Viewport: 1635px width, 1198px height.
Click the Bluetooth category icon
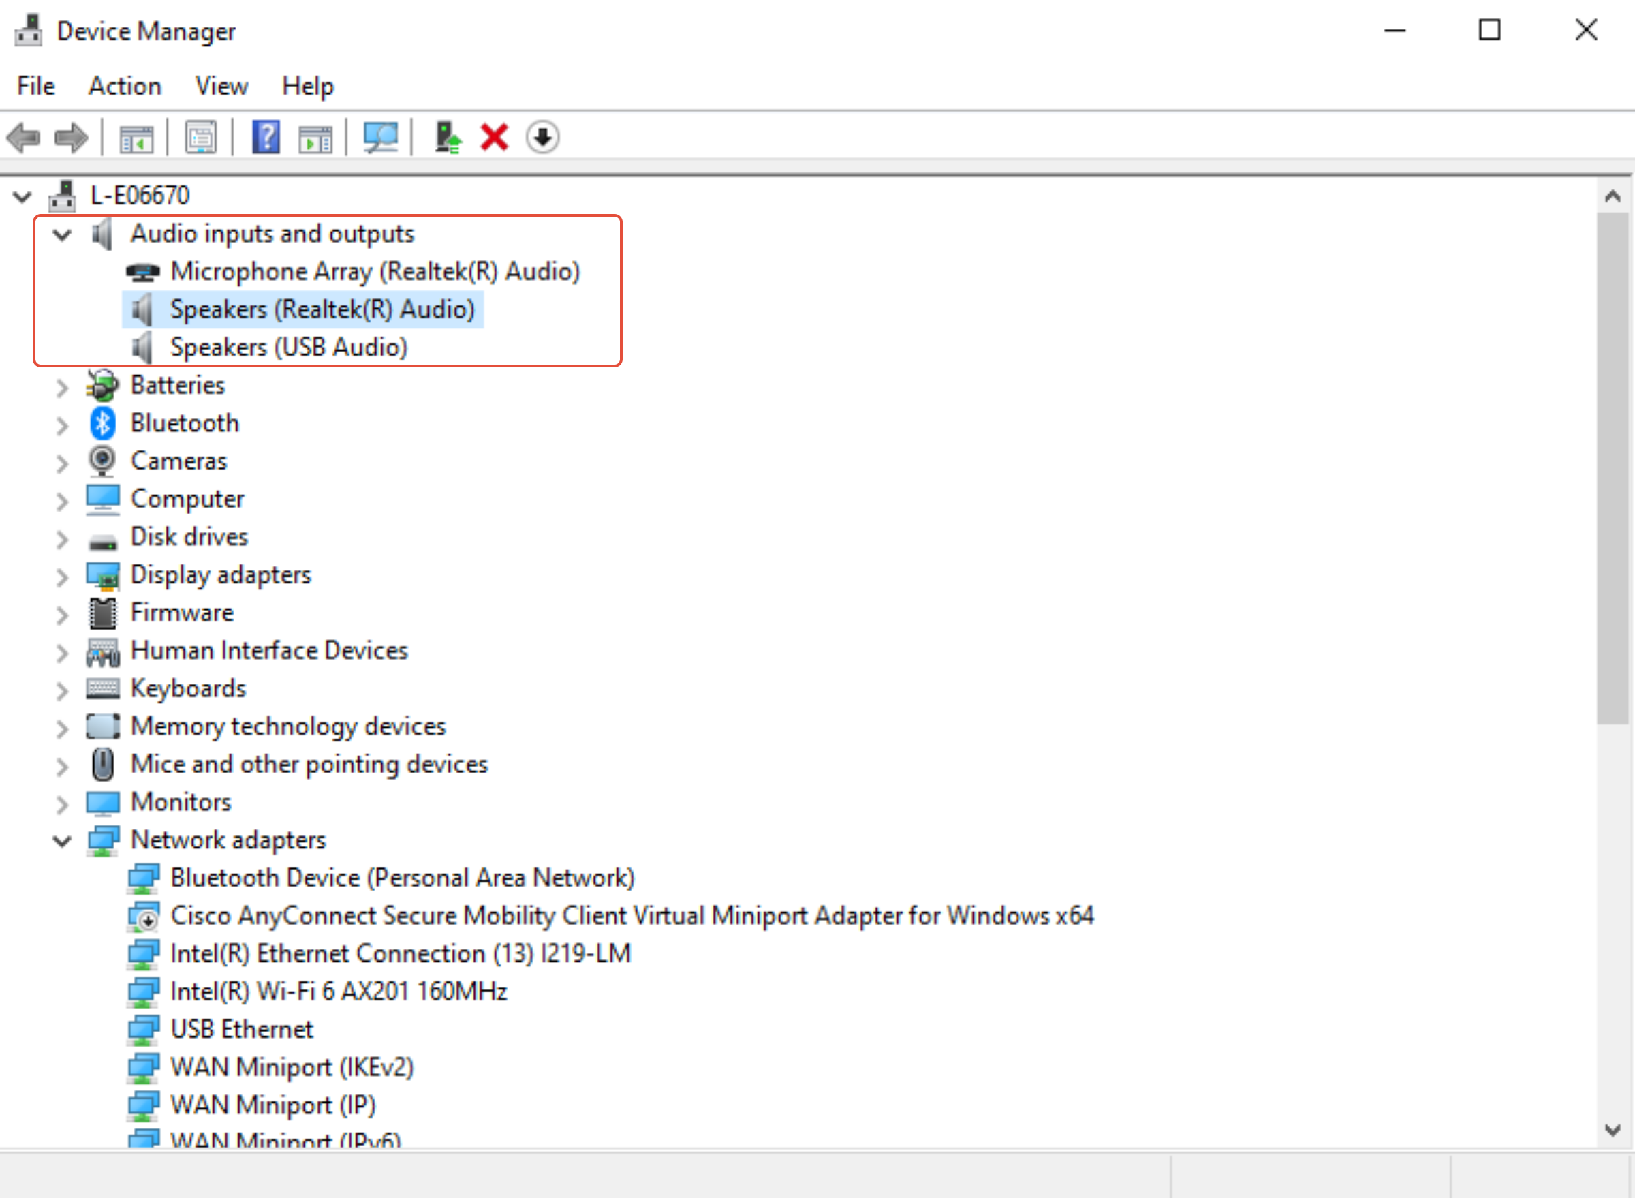coord(102,423)
